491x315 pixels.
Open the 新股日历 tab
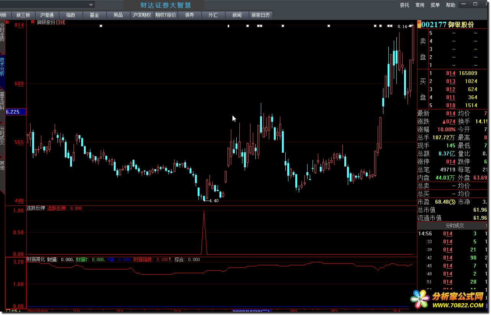click(x=260, y=15)
